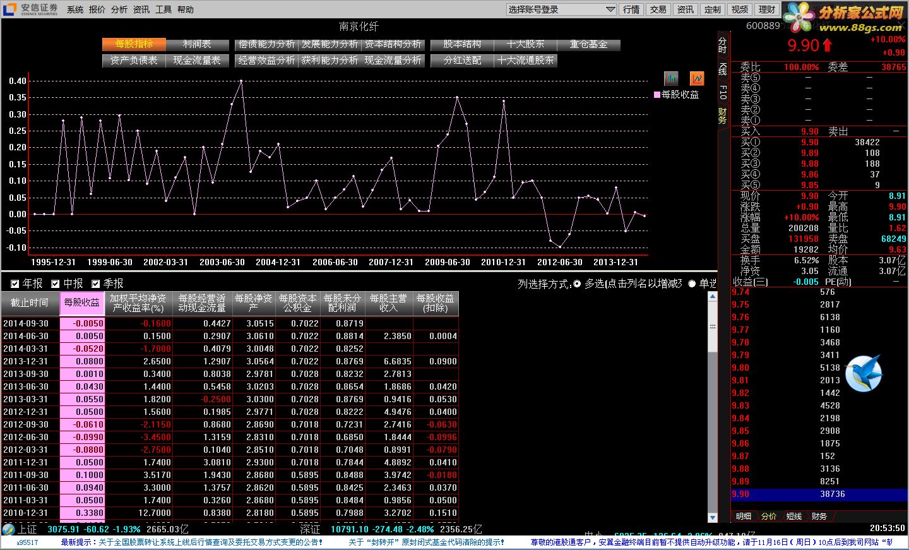
Task: Select the 短线 bottom tab
Action: 794,517
